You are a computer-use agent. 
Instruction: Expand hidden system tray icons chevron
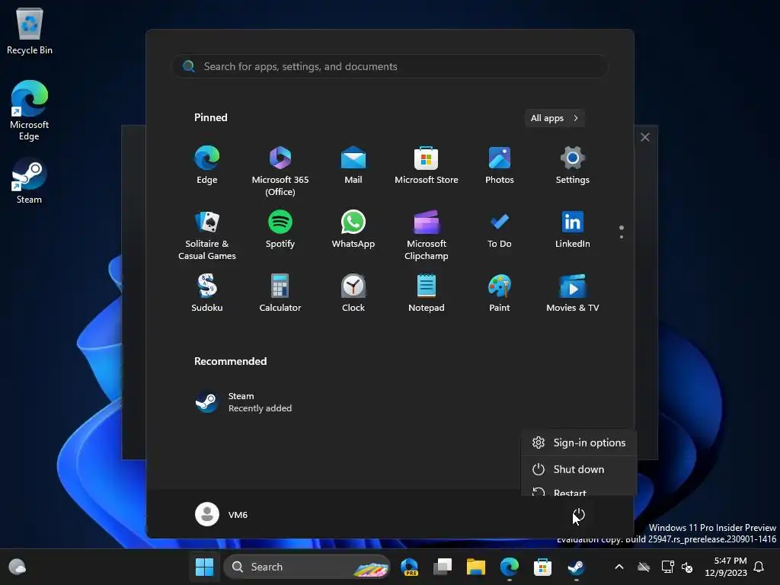point(619,567)
